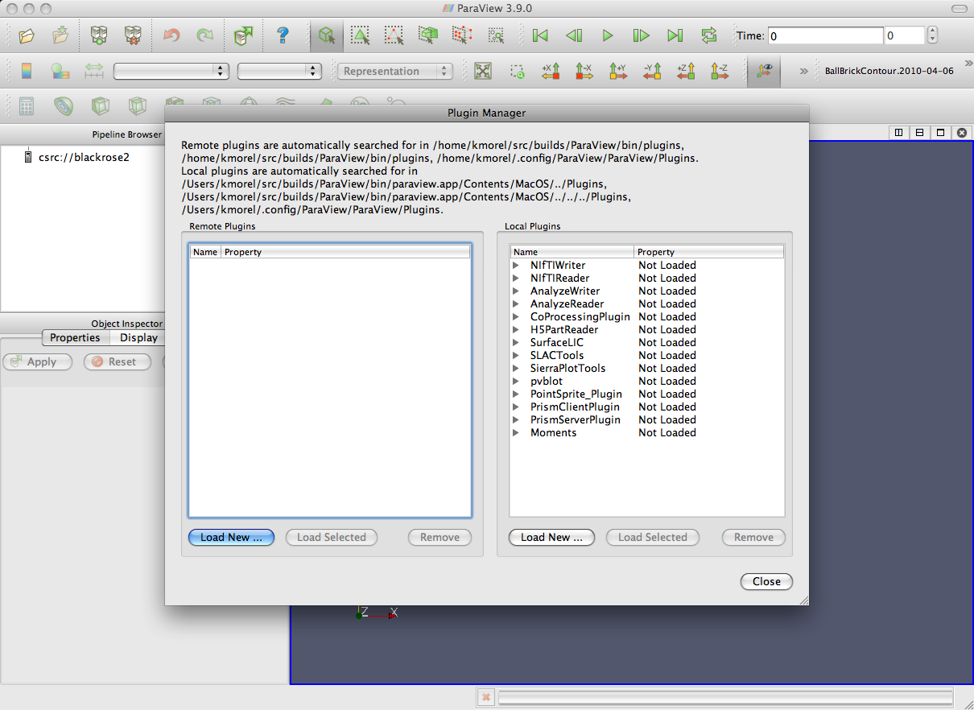The height and width of the screenshot is (710, 974).
Task: Open help with the blue question mark
Action: pyautogui.click(x=283, y=35)
